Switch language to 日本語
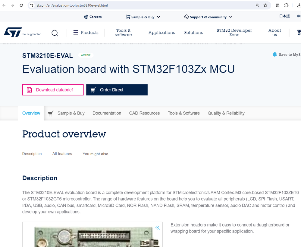 click(284, 16)
